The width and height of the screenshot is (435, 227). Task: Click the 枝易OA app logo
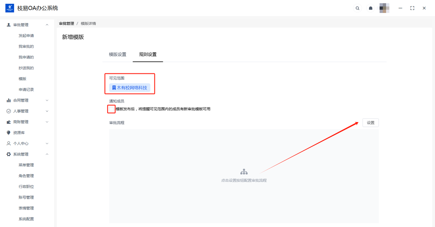click(x=10, y=8)
